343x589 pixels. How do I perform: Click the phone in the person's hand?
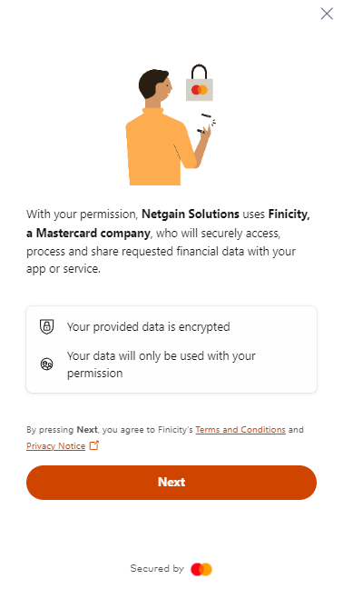[204, 124]
